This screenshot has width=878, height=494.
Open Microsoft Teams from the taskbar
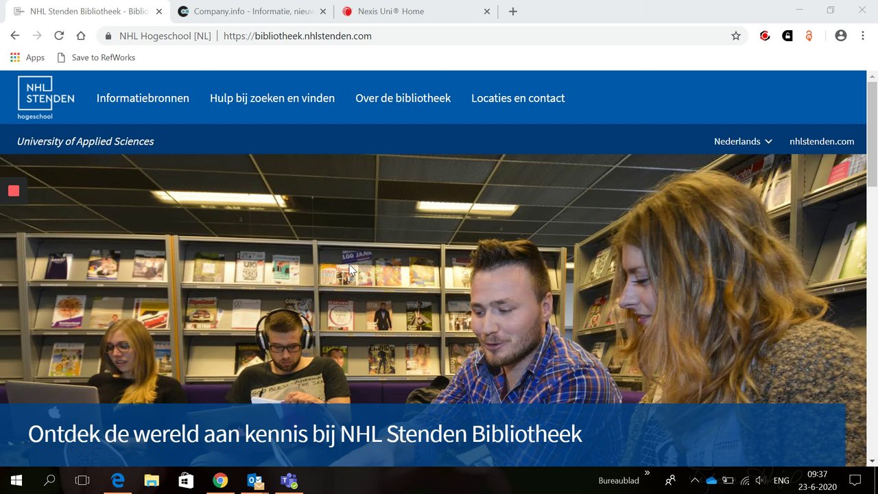click(x=289, y=480)
